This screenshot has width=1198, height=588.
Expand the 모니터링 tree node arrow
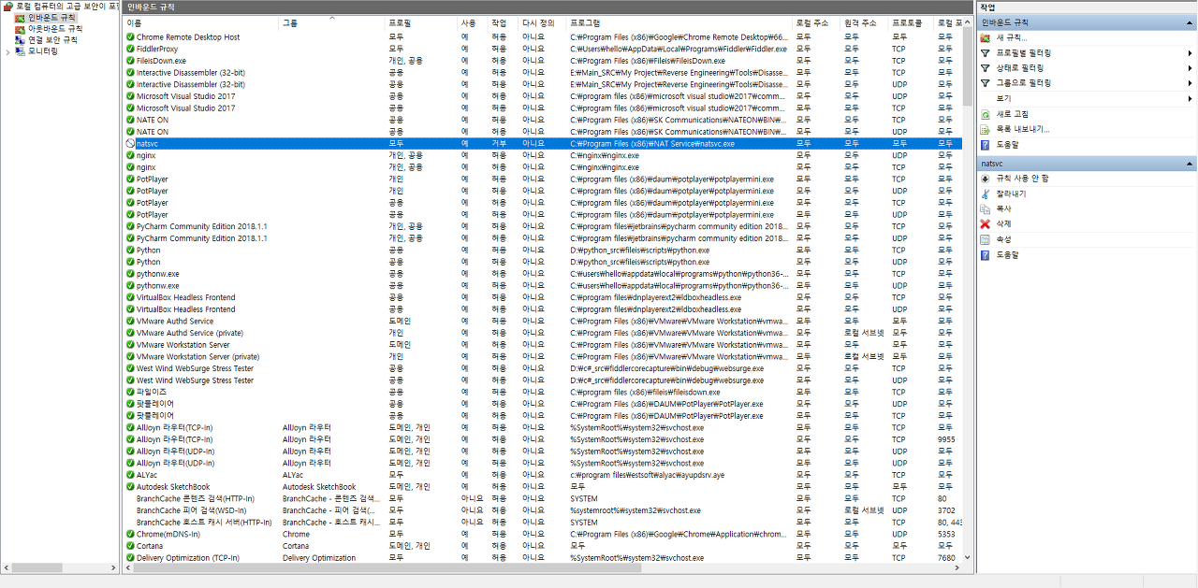8,51
